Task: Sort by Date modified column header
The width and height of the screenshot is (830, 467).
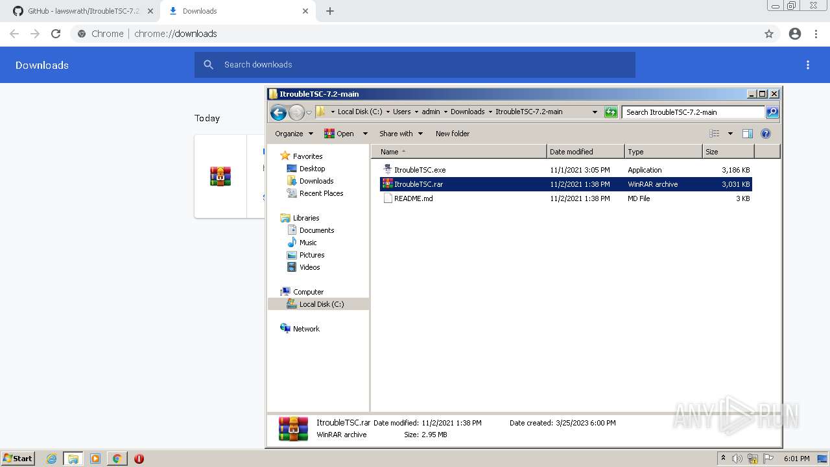Action: (586, 152)
